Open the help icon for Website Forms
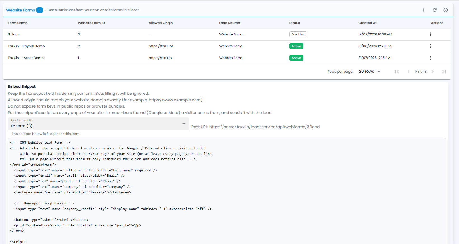Viewport: 459px width, 244px height. pyautogui.click(x=446, y=10)
